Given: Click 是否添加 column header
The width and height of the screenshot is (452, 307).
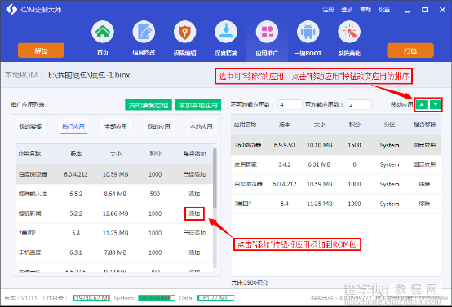Looking at the screenshot, I should (x=194, y=154).
